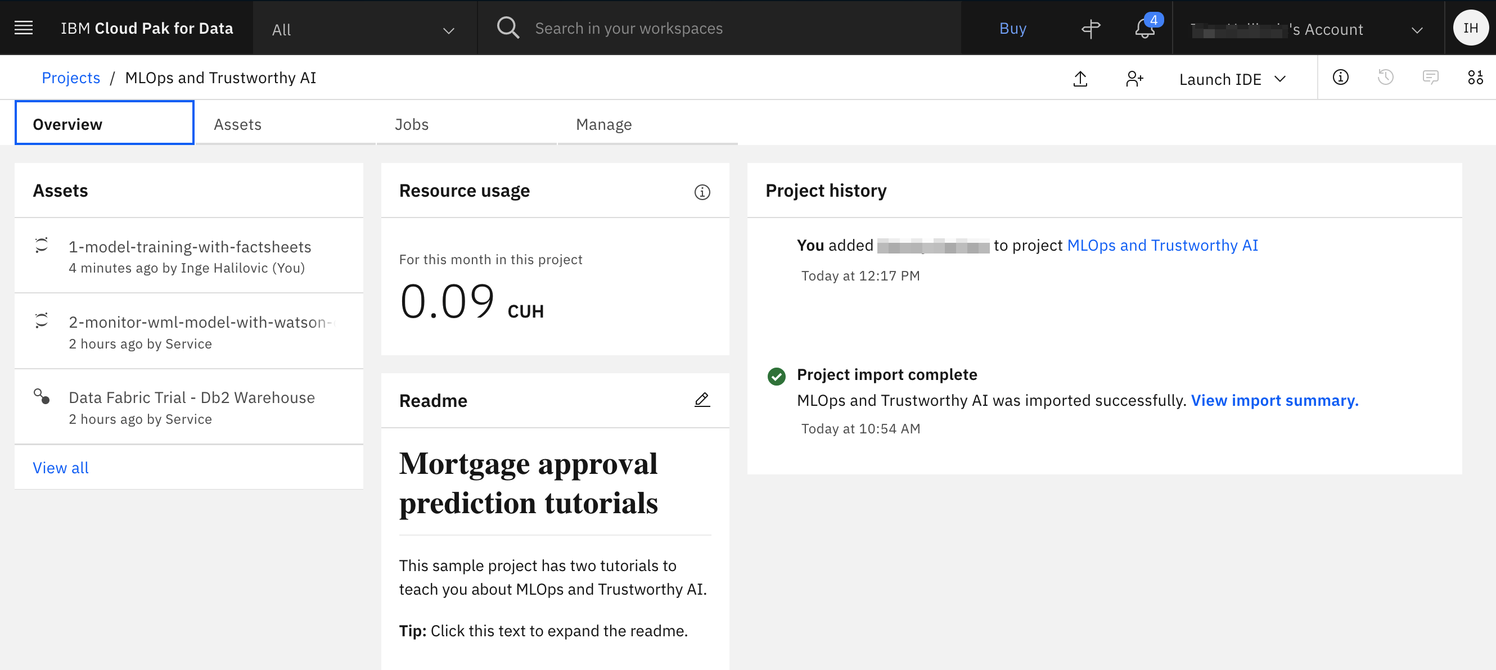Open the data panel grid icon
The height and width of the screenshot is (670, 1496).
[x=1475, y=77]
